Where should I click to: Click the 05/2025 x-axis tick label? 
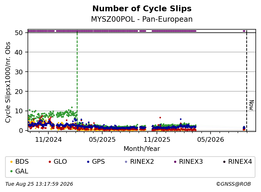pyautogui.click(x=102, y=140)
